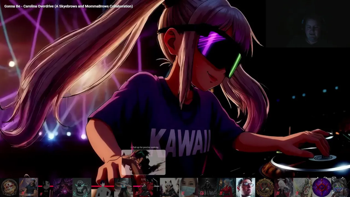Screen dimensions: 350x197
Task: Open the purple circle red sigil avatar
Action: click(322, 187)
